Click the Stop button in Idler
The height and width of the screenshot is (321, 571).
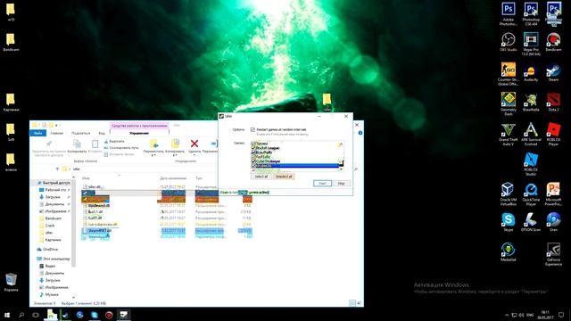[x=341, y=183]
